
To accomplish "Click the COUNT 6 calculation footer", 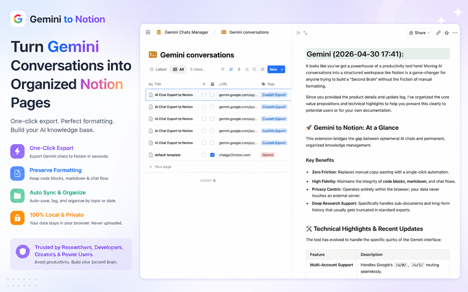I will tap(208, 181).
